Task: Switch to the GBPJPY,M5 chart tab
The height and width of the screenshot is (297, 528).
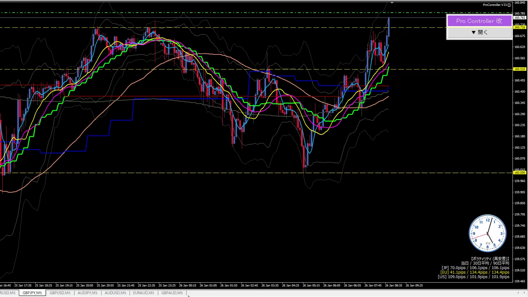Action: (x=32, y=293)
